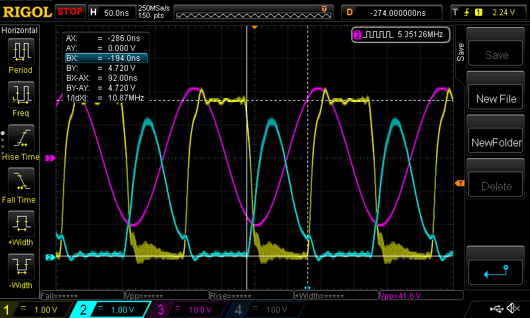This screenshot has height=318, width=530.
Task: Click the Horizontal menu title
Action: click(20, 30)
